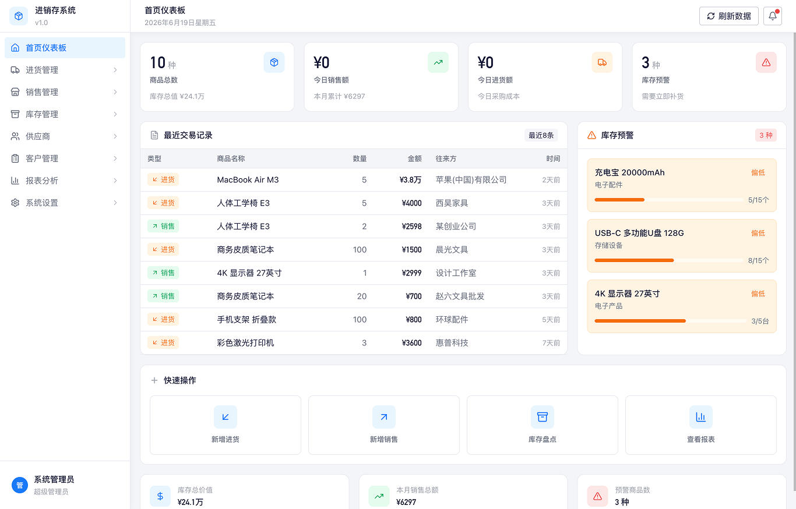Click the 系统管理员 user name
The width and height of the screenshot is (796, 509).
[54, 480]
